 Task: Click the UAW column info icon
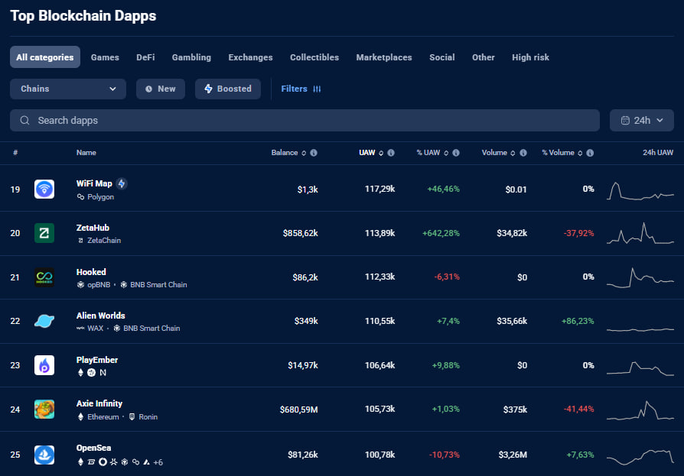(391, 153)
